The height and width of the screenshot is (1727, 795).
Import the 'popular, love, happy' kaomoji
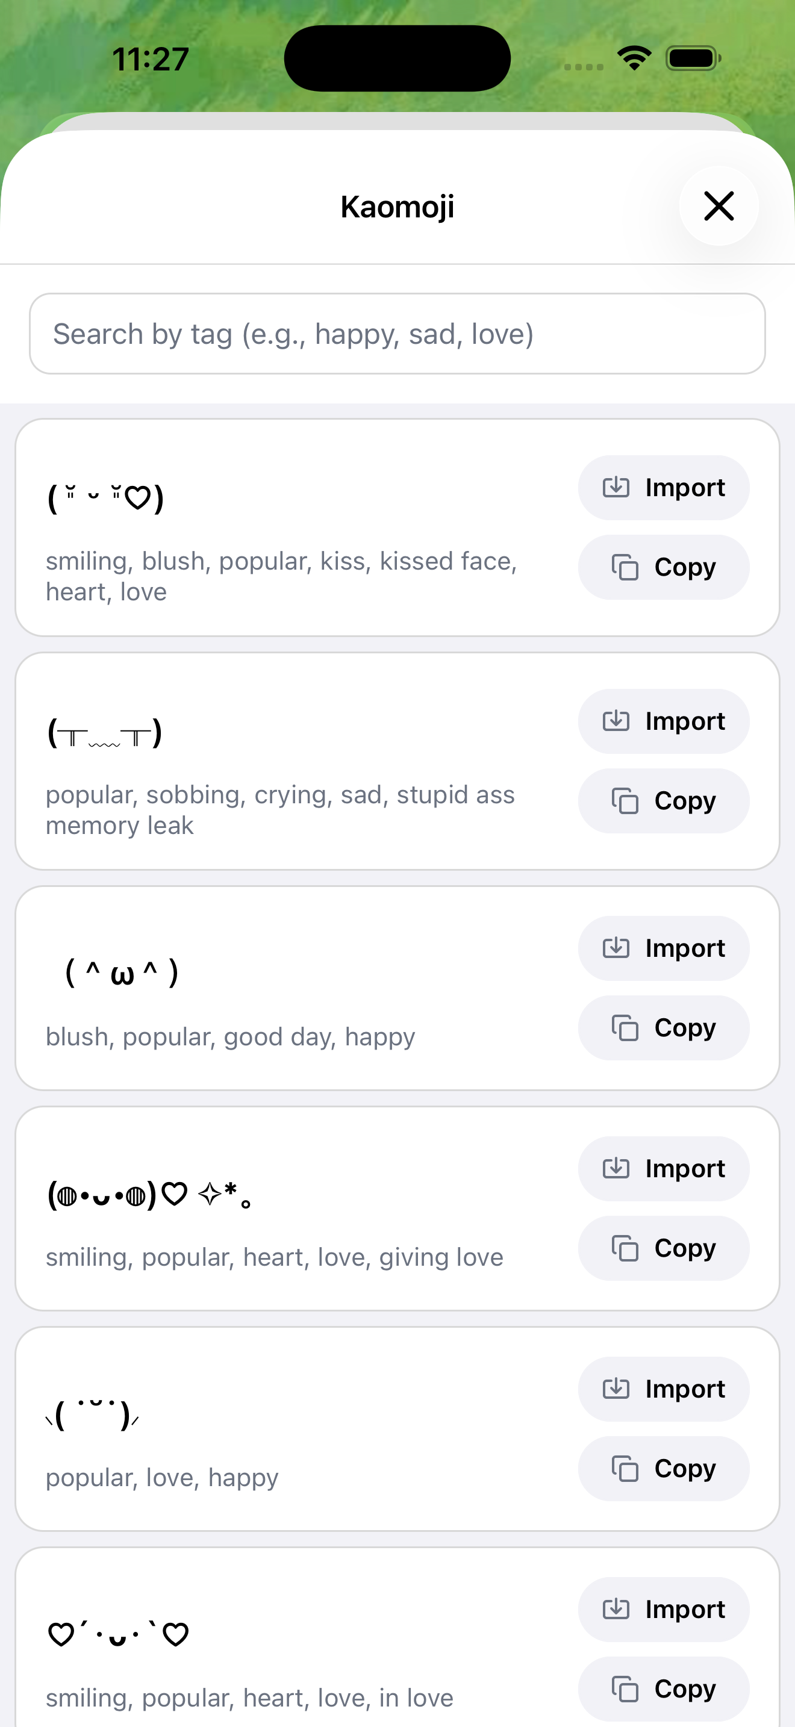point(663,1389)
